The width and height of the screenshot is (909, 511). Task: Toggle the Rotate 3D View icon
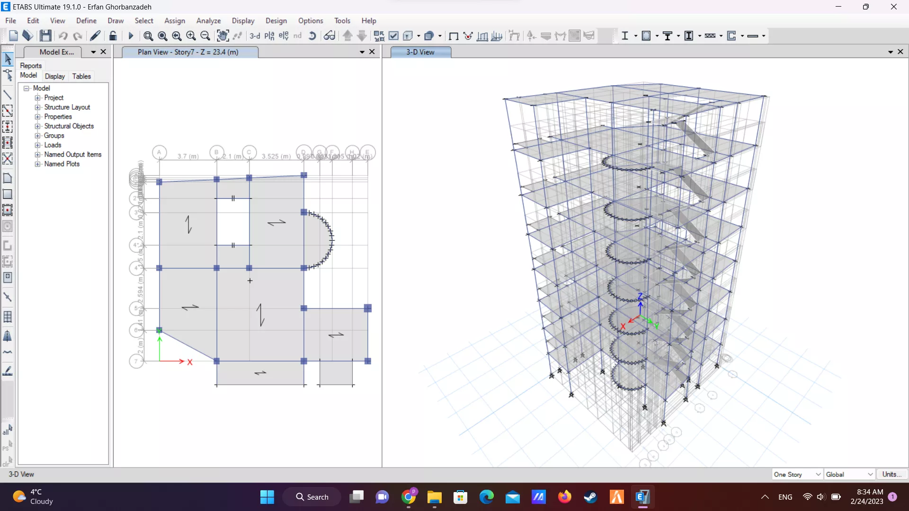click(x=312, y=35)
